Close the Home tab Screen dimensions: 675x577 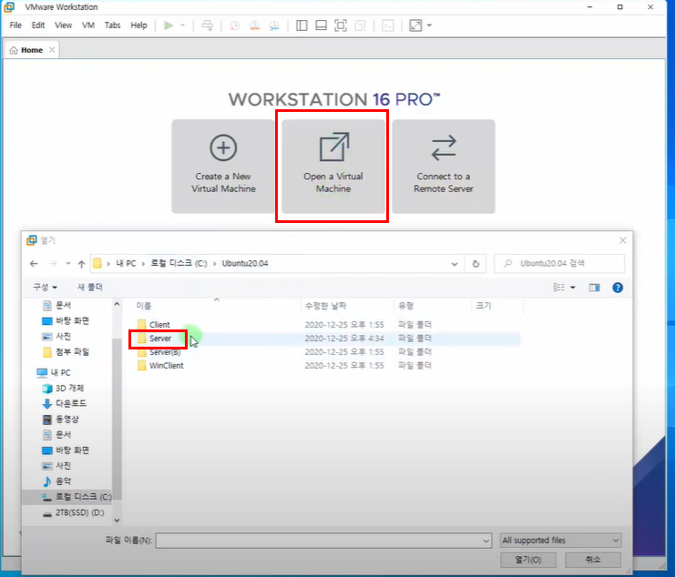[52, 50]
